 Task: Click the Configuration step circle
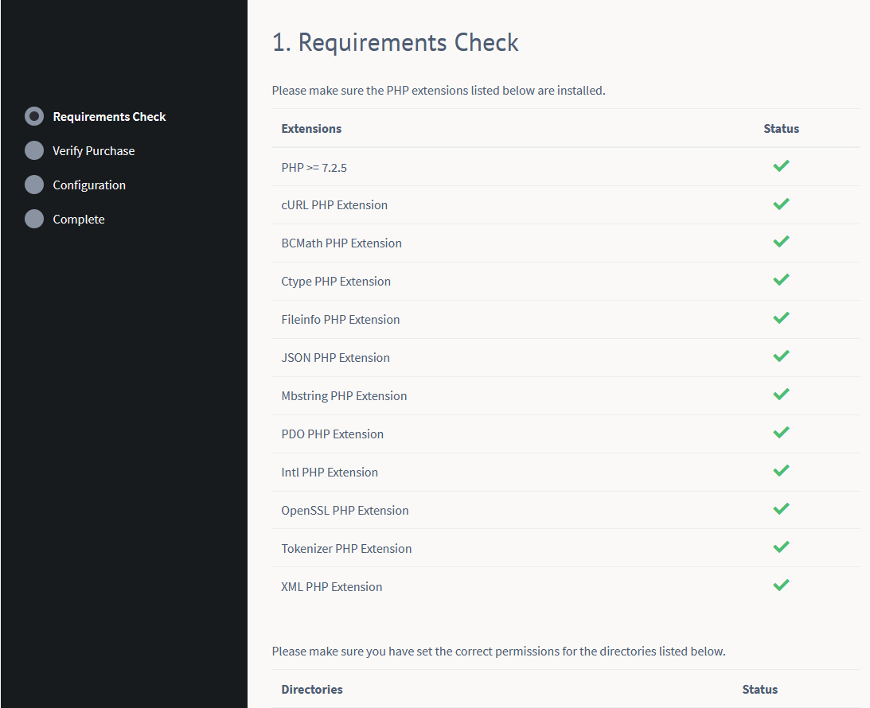[34, 185]
